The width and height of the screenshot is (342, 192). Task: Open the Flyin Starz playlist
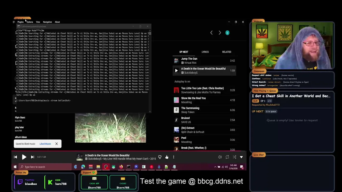[x=20, y=119]
